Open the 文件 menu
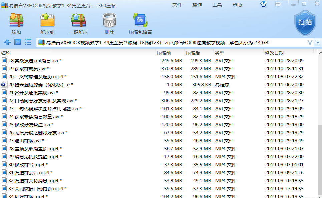The image size is (322, 198). [177, 5]
